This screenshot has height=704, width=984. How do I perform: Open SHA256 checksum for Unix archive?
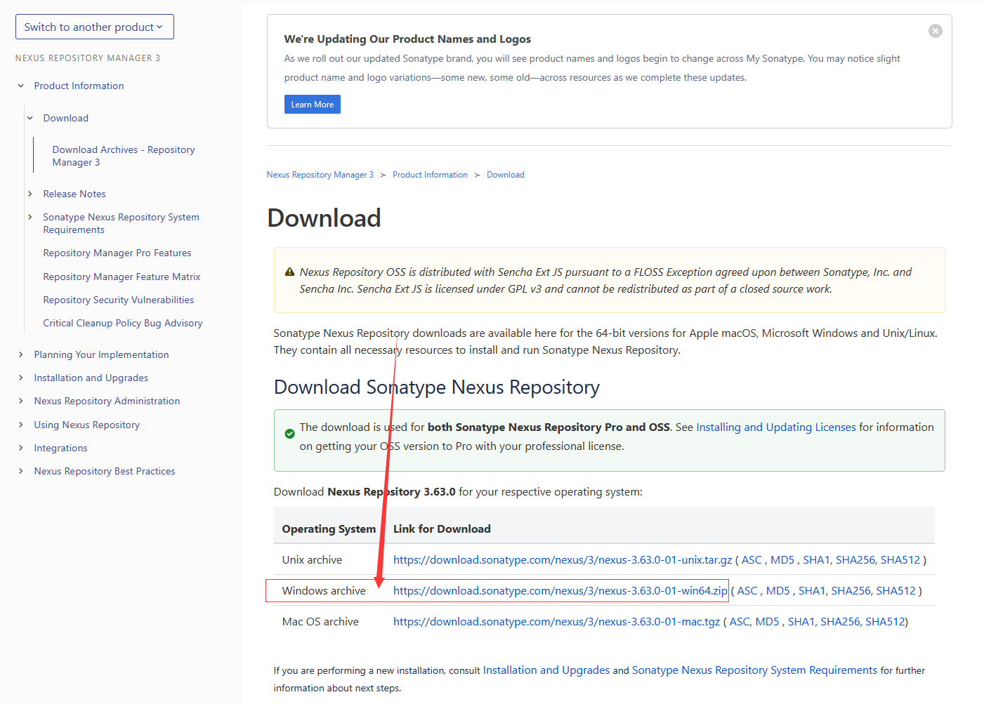click(x=855, y=559)
